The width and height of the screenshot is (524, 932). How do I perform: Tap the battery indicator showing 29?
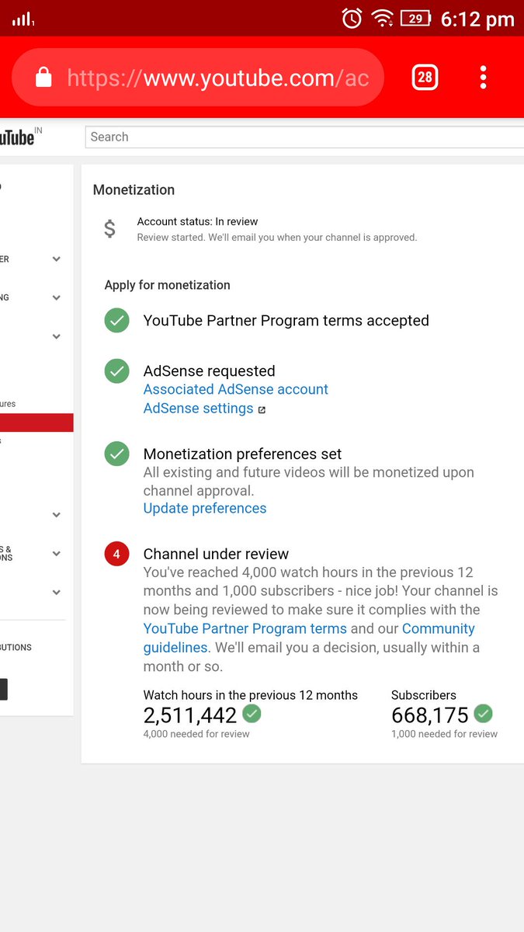[x=416, y=19]
